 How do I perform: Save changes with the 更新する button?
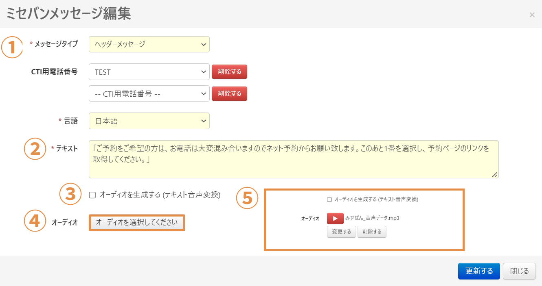(479, 271)
